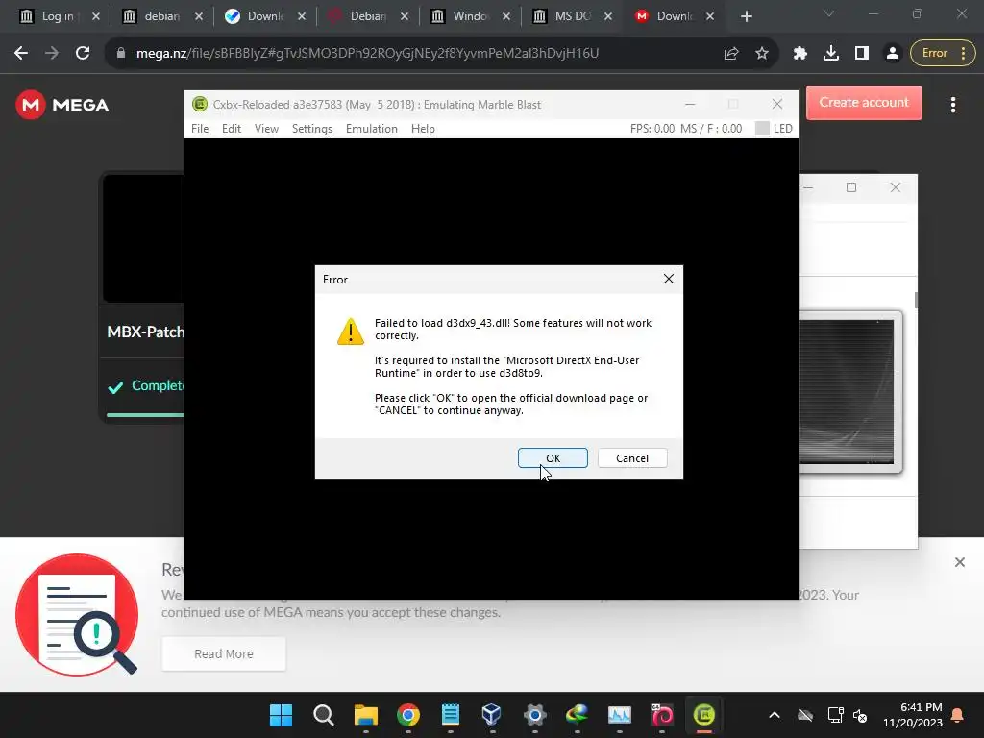
Task: Go forward in the browser
Action: point(52,54)
